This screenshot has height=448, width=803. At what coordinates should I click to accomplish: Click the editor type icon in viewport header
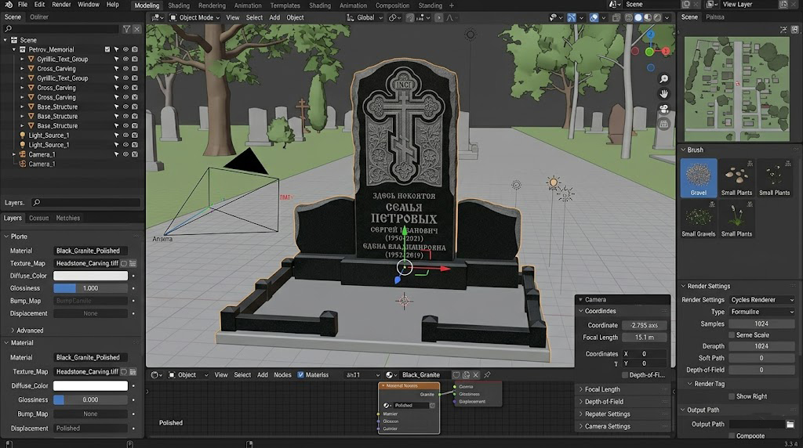tap(157, 17)
